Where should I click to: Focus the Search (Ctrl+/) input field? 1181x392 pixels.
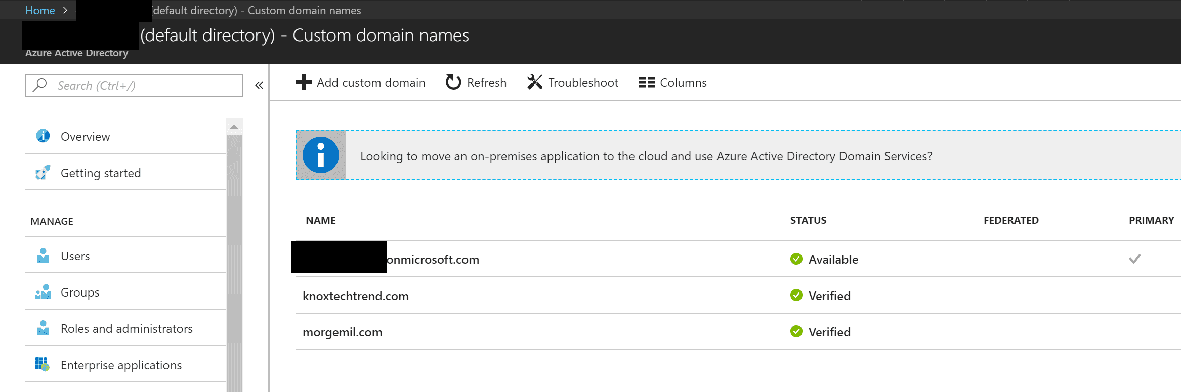coord(134,86)
